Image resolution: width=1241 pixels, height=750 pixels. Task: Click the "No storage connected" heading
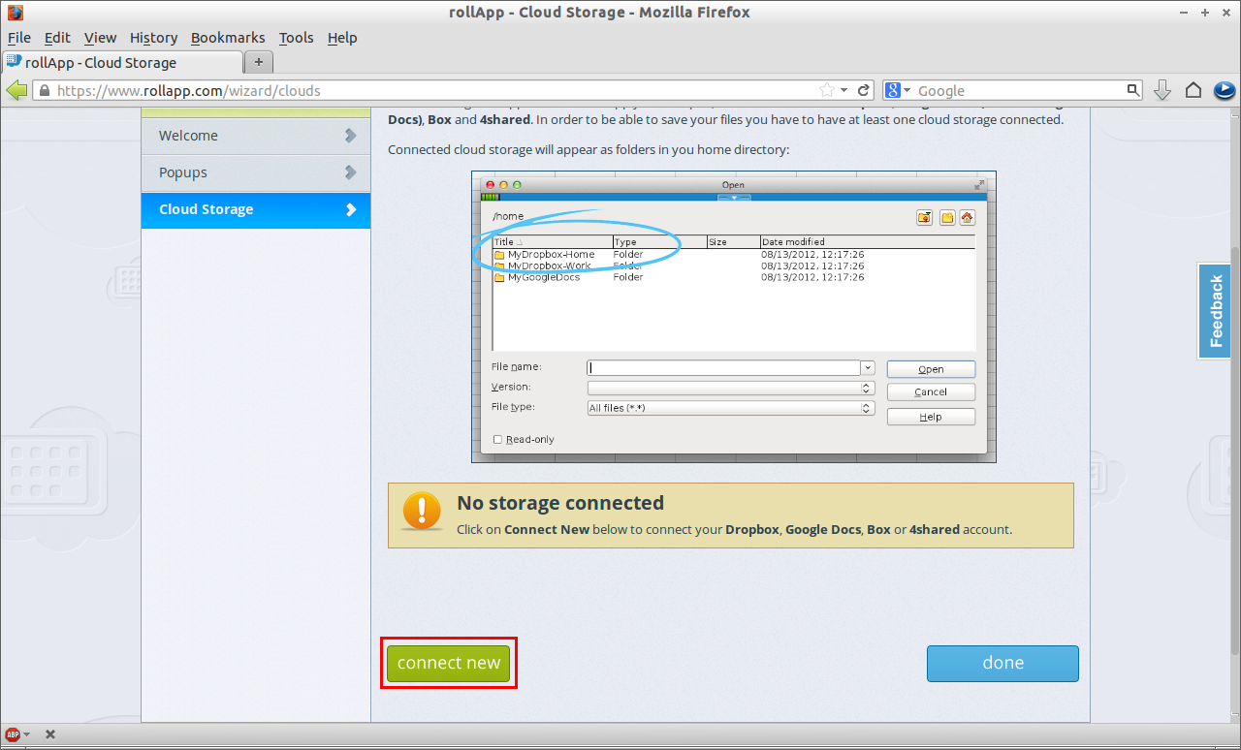click(x=560, y=503)
